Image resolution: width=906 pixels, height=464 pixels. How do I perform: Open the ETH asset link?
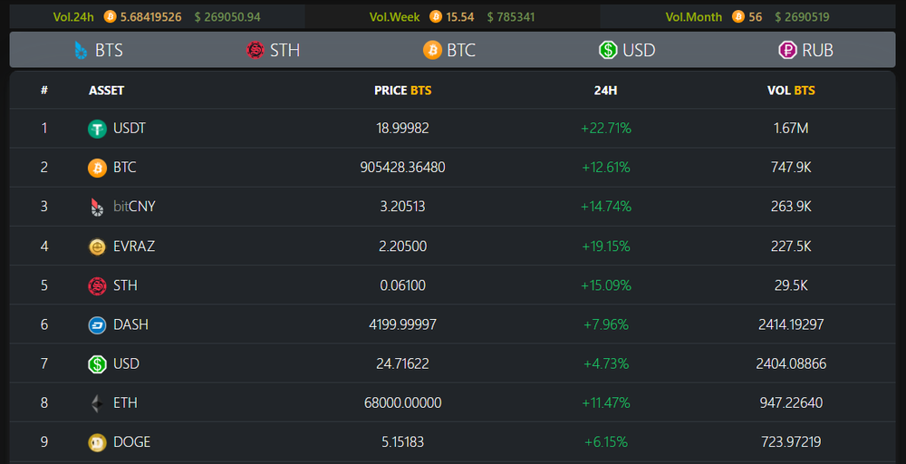point(125,402)
